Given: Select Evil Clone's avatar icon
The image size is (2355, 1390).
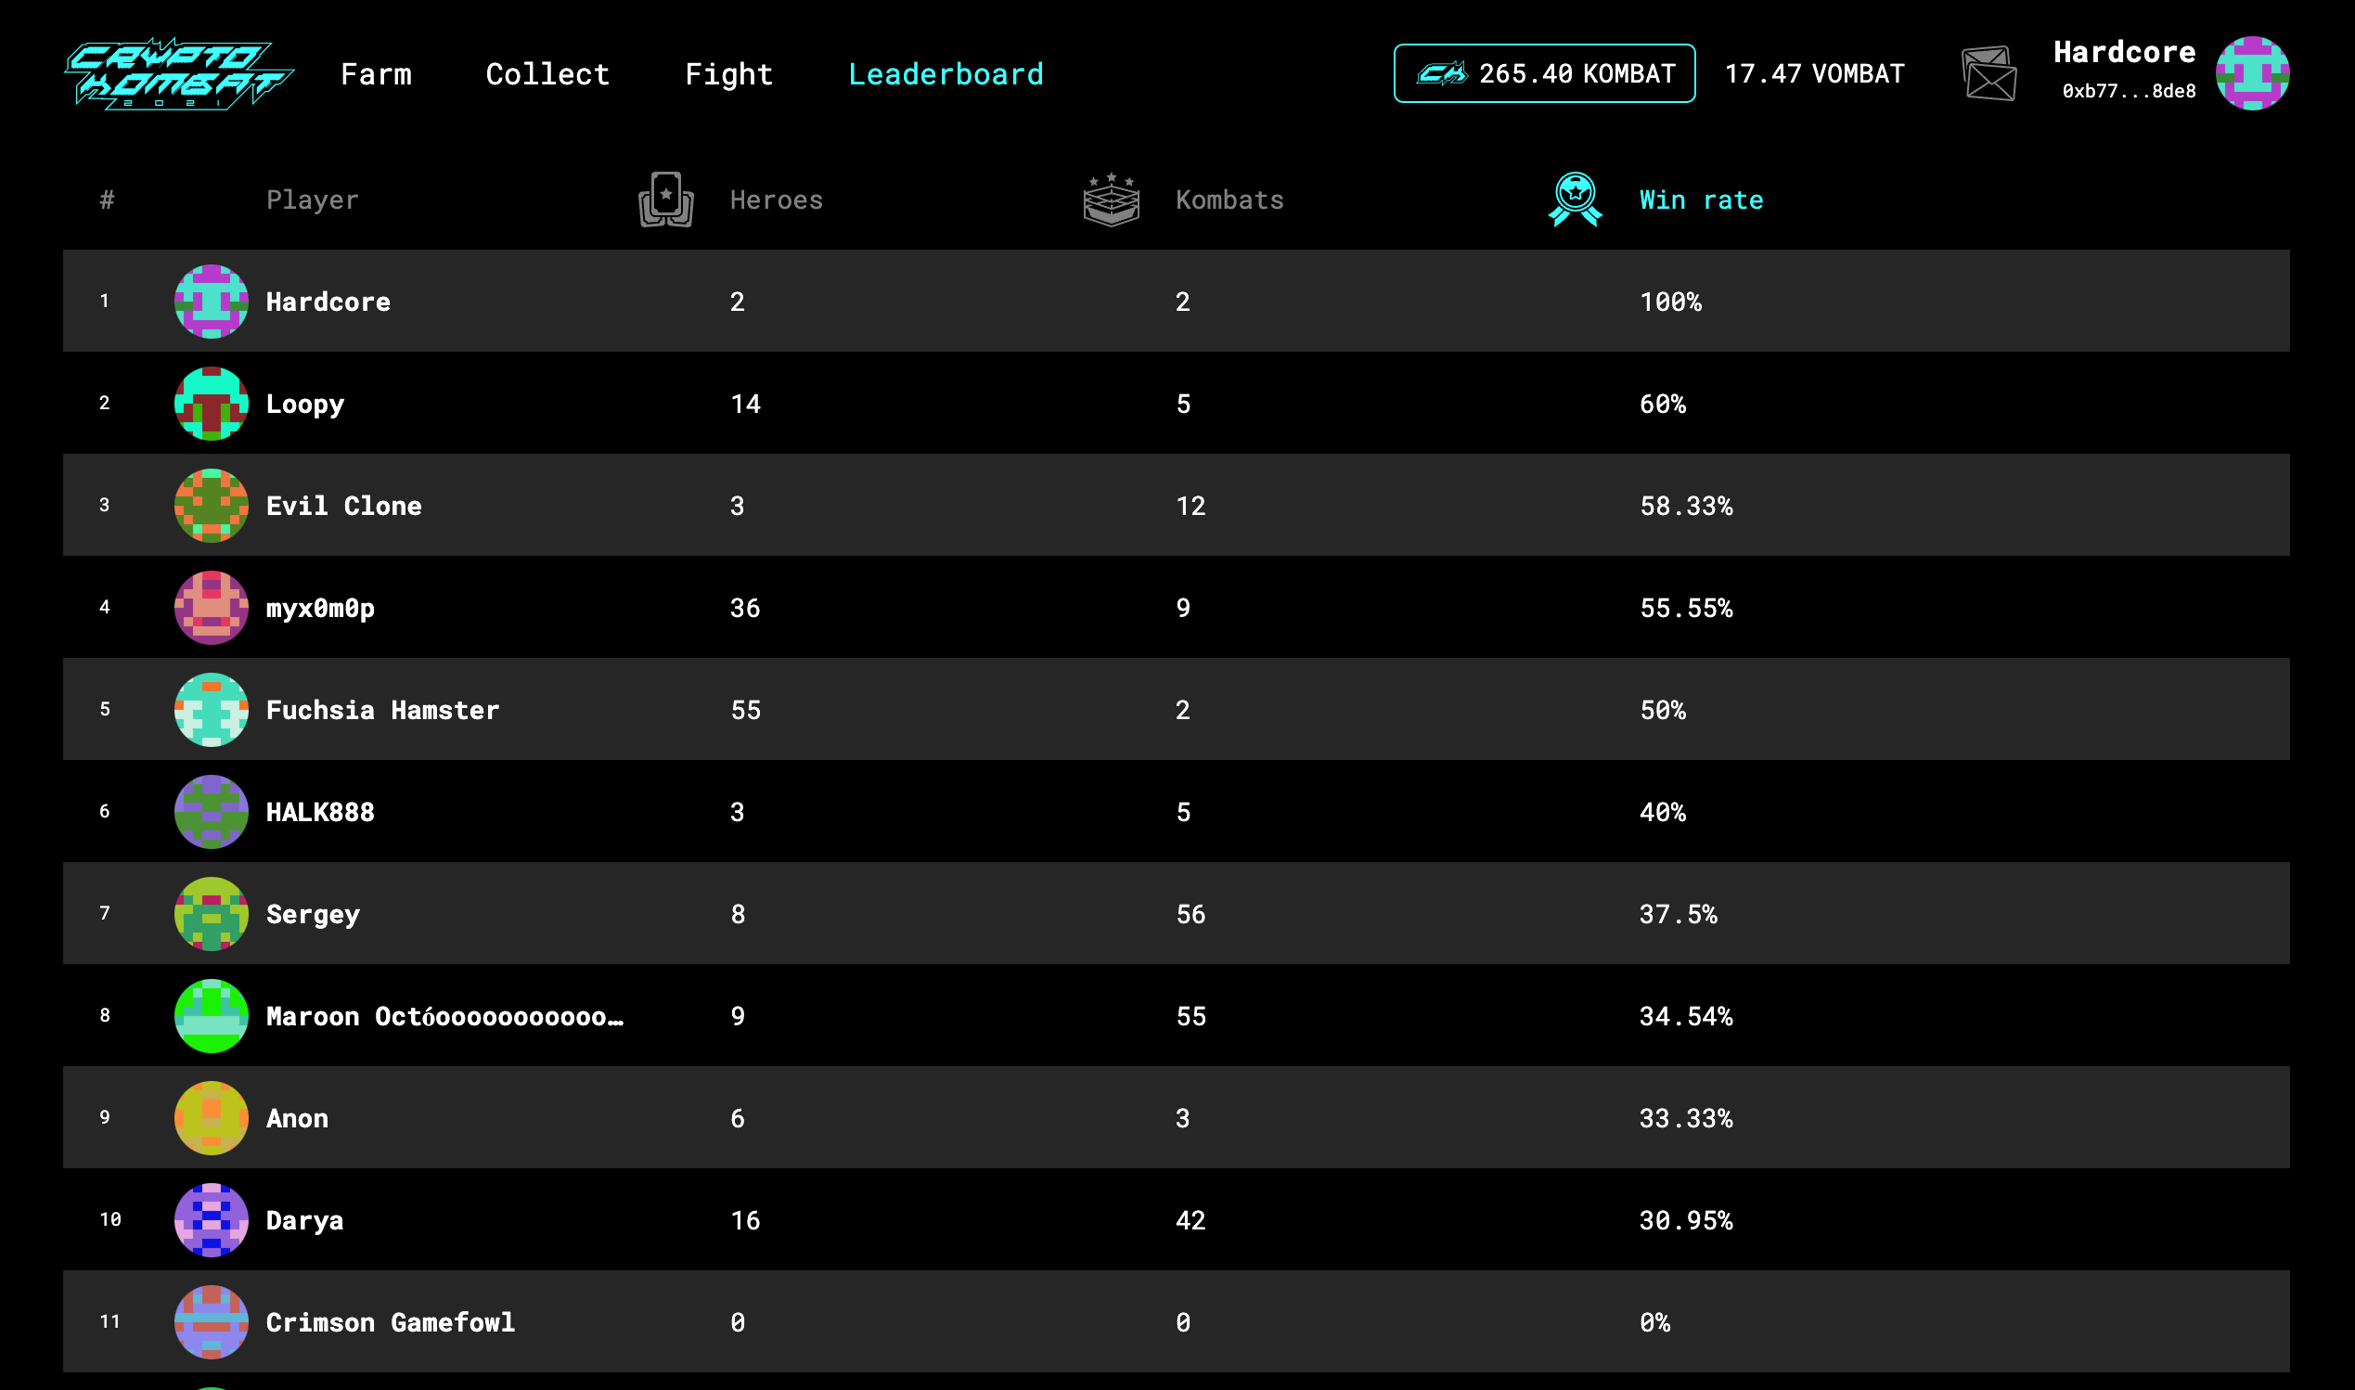Looking at the screenshot, I should tap(212, 506).
